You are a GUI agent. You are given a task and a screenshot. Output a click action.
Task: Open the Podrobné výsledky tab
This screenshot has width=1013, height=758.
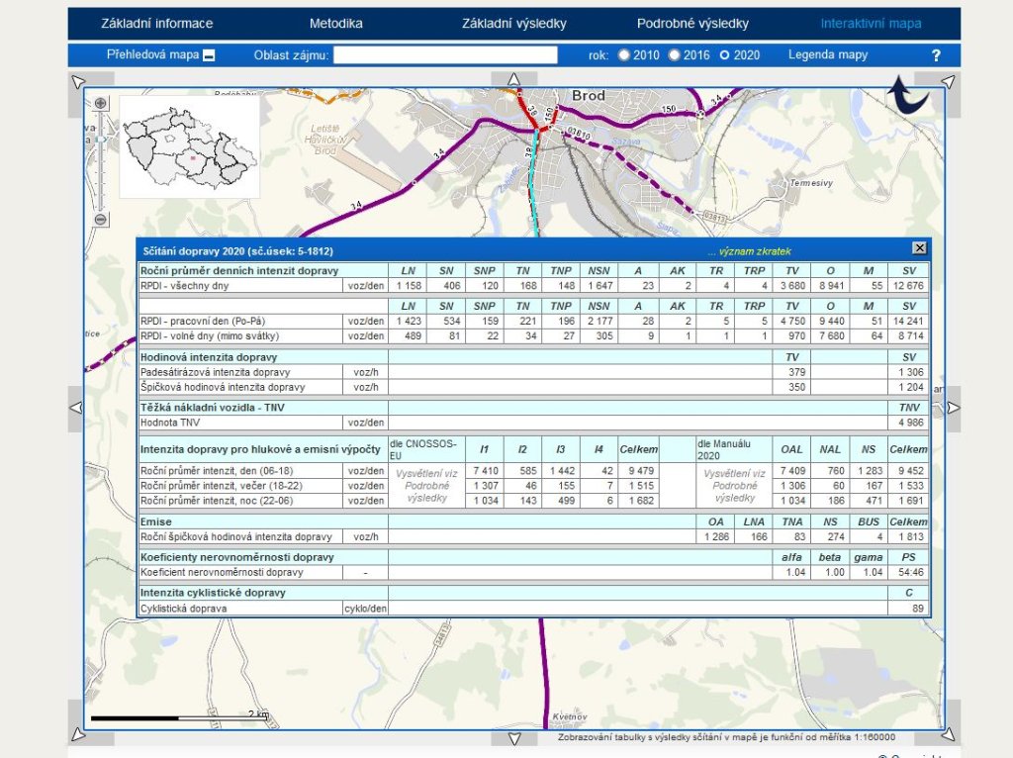[692, 24]
